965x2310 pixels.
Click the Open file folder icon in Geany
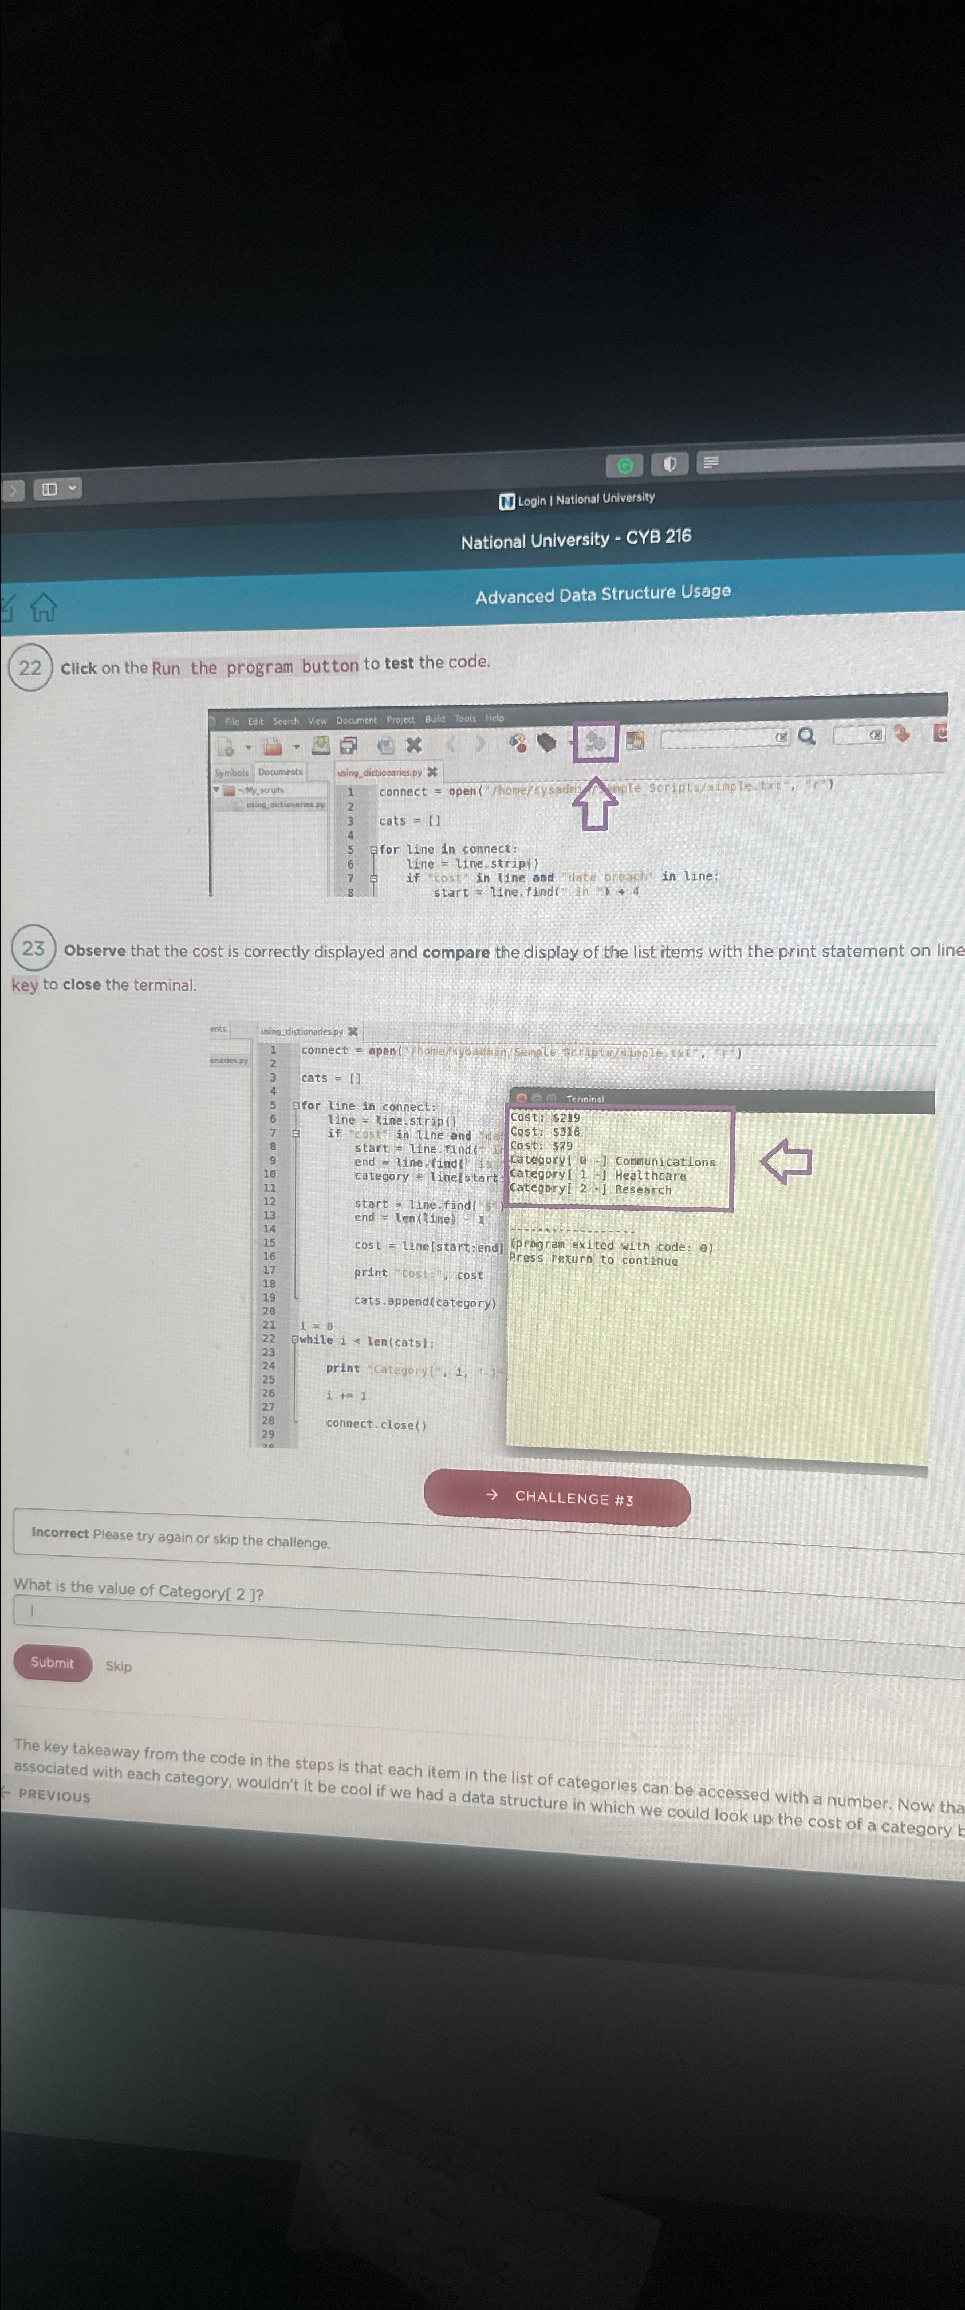click(274, 746)
